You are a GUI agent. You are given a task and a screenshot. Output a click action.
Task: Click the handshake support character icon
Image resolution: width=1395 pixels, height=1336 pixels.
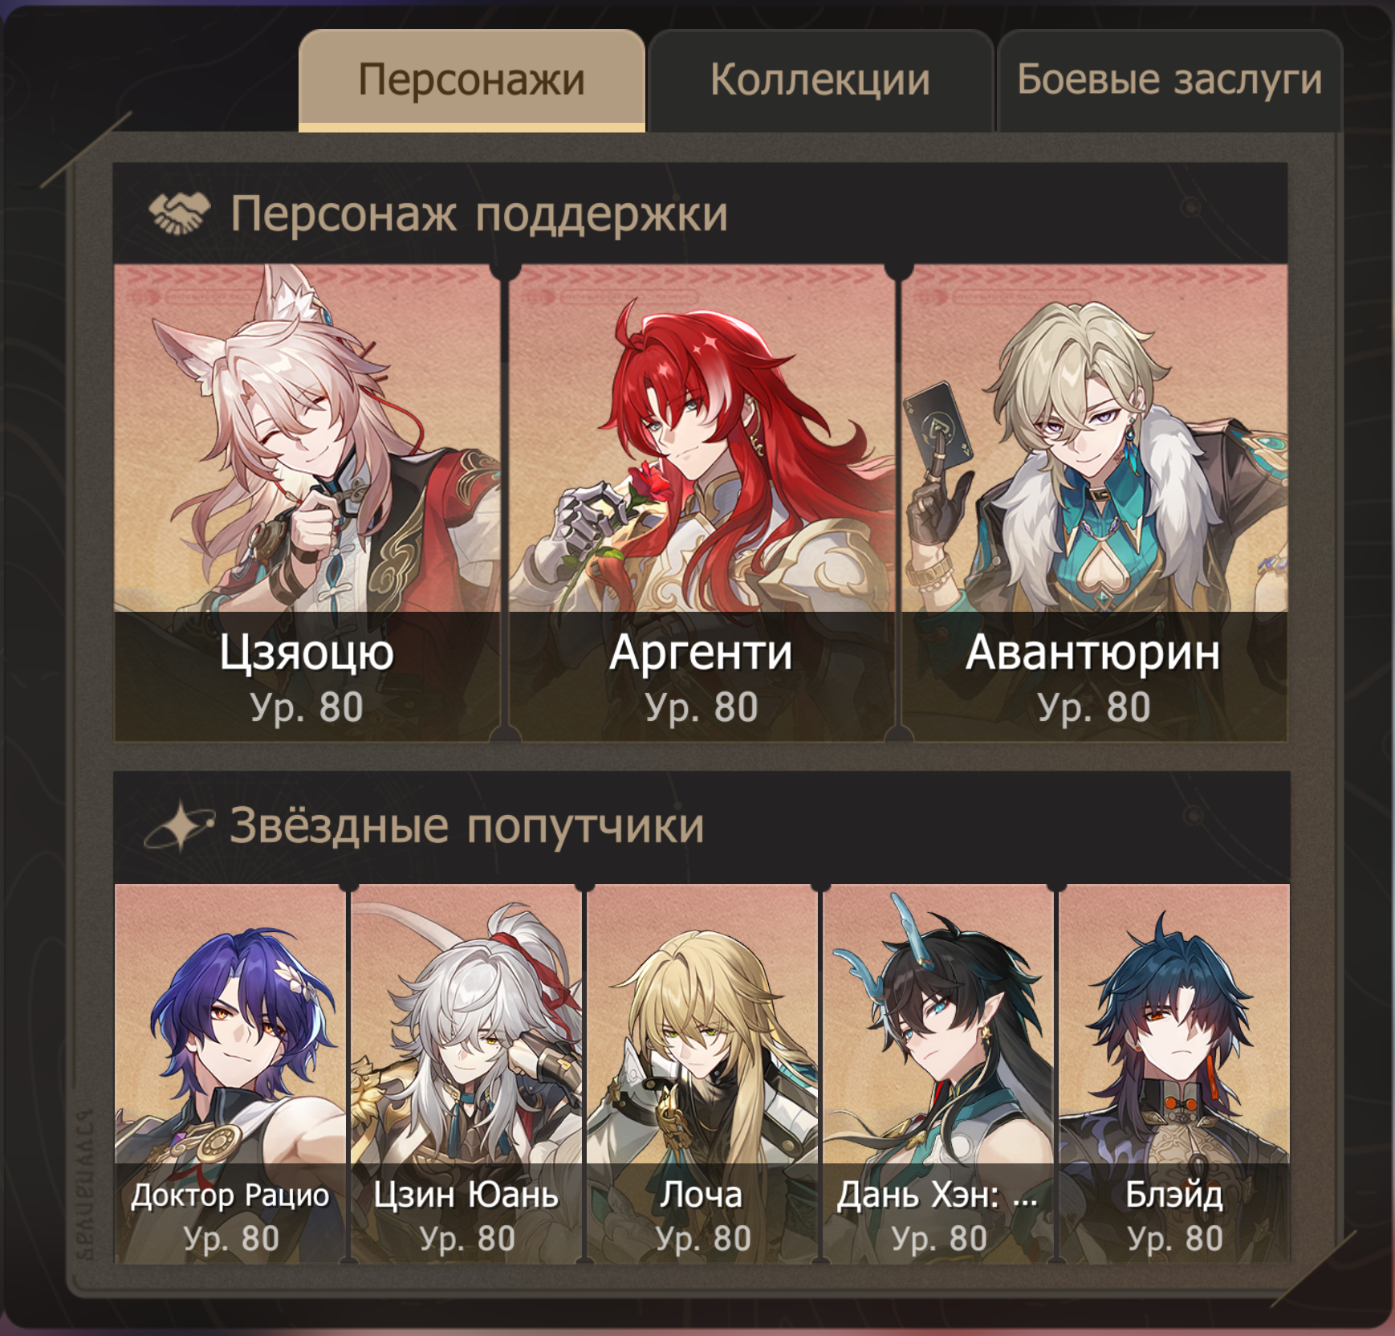pos(179,214)
